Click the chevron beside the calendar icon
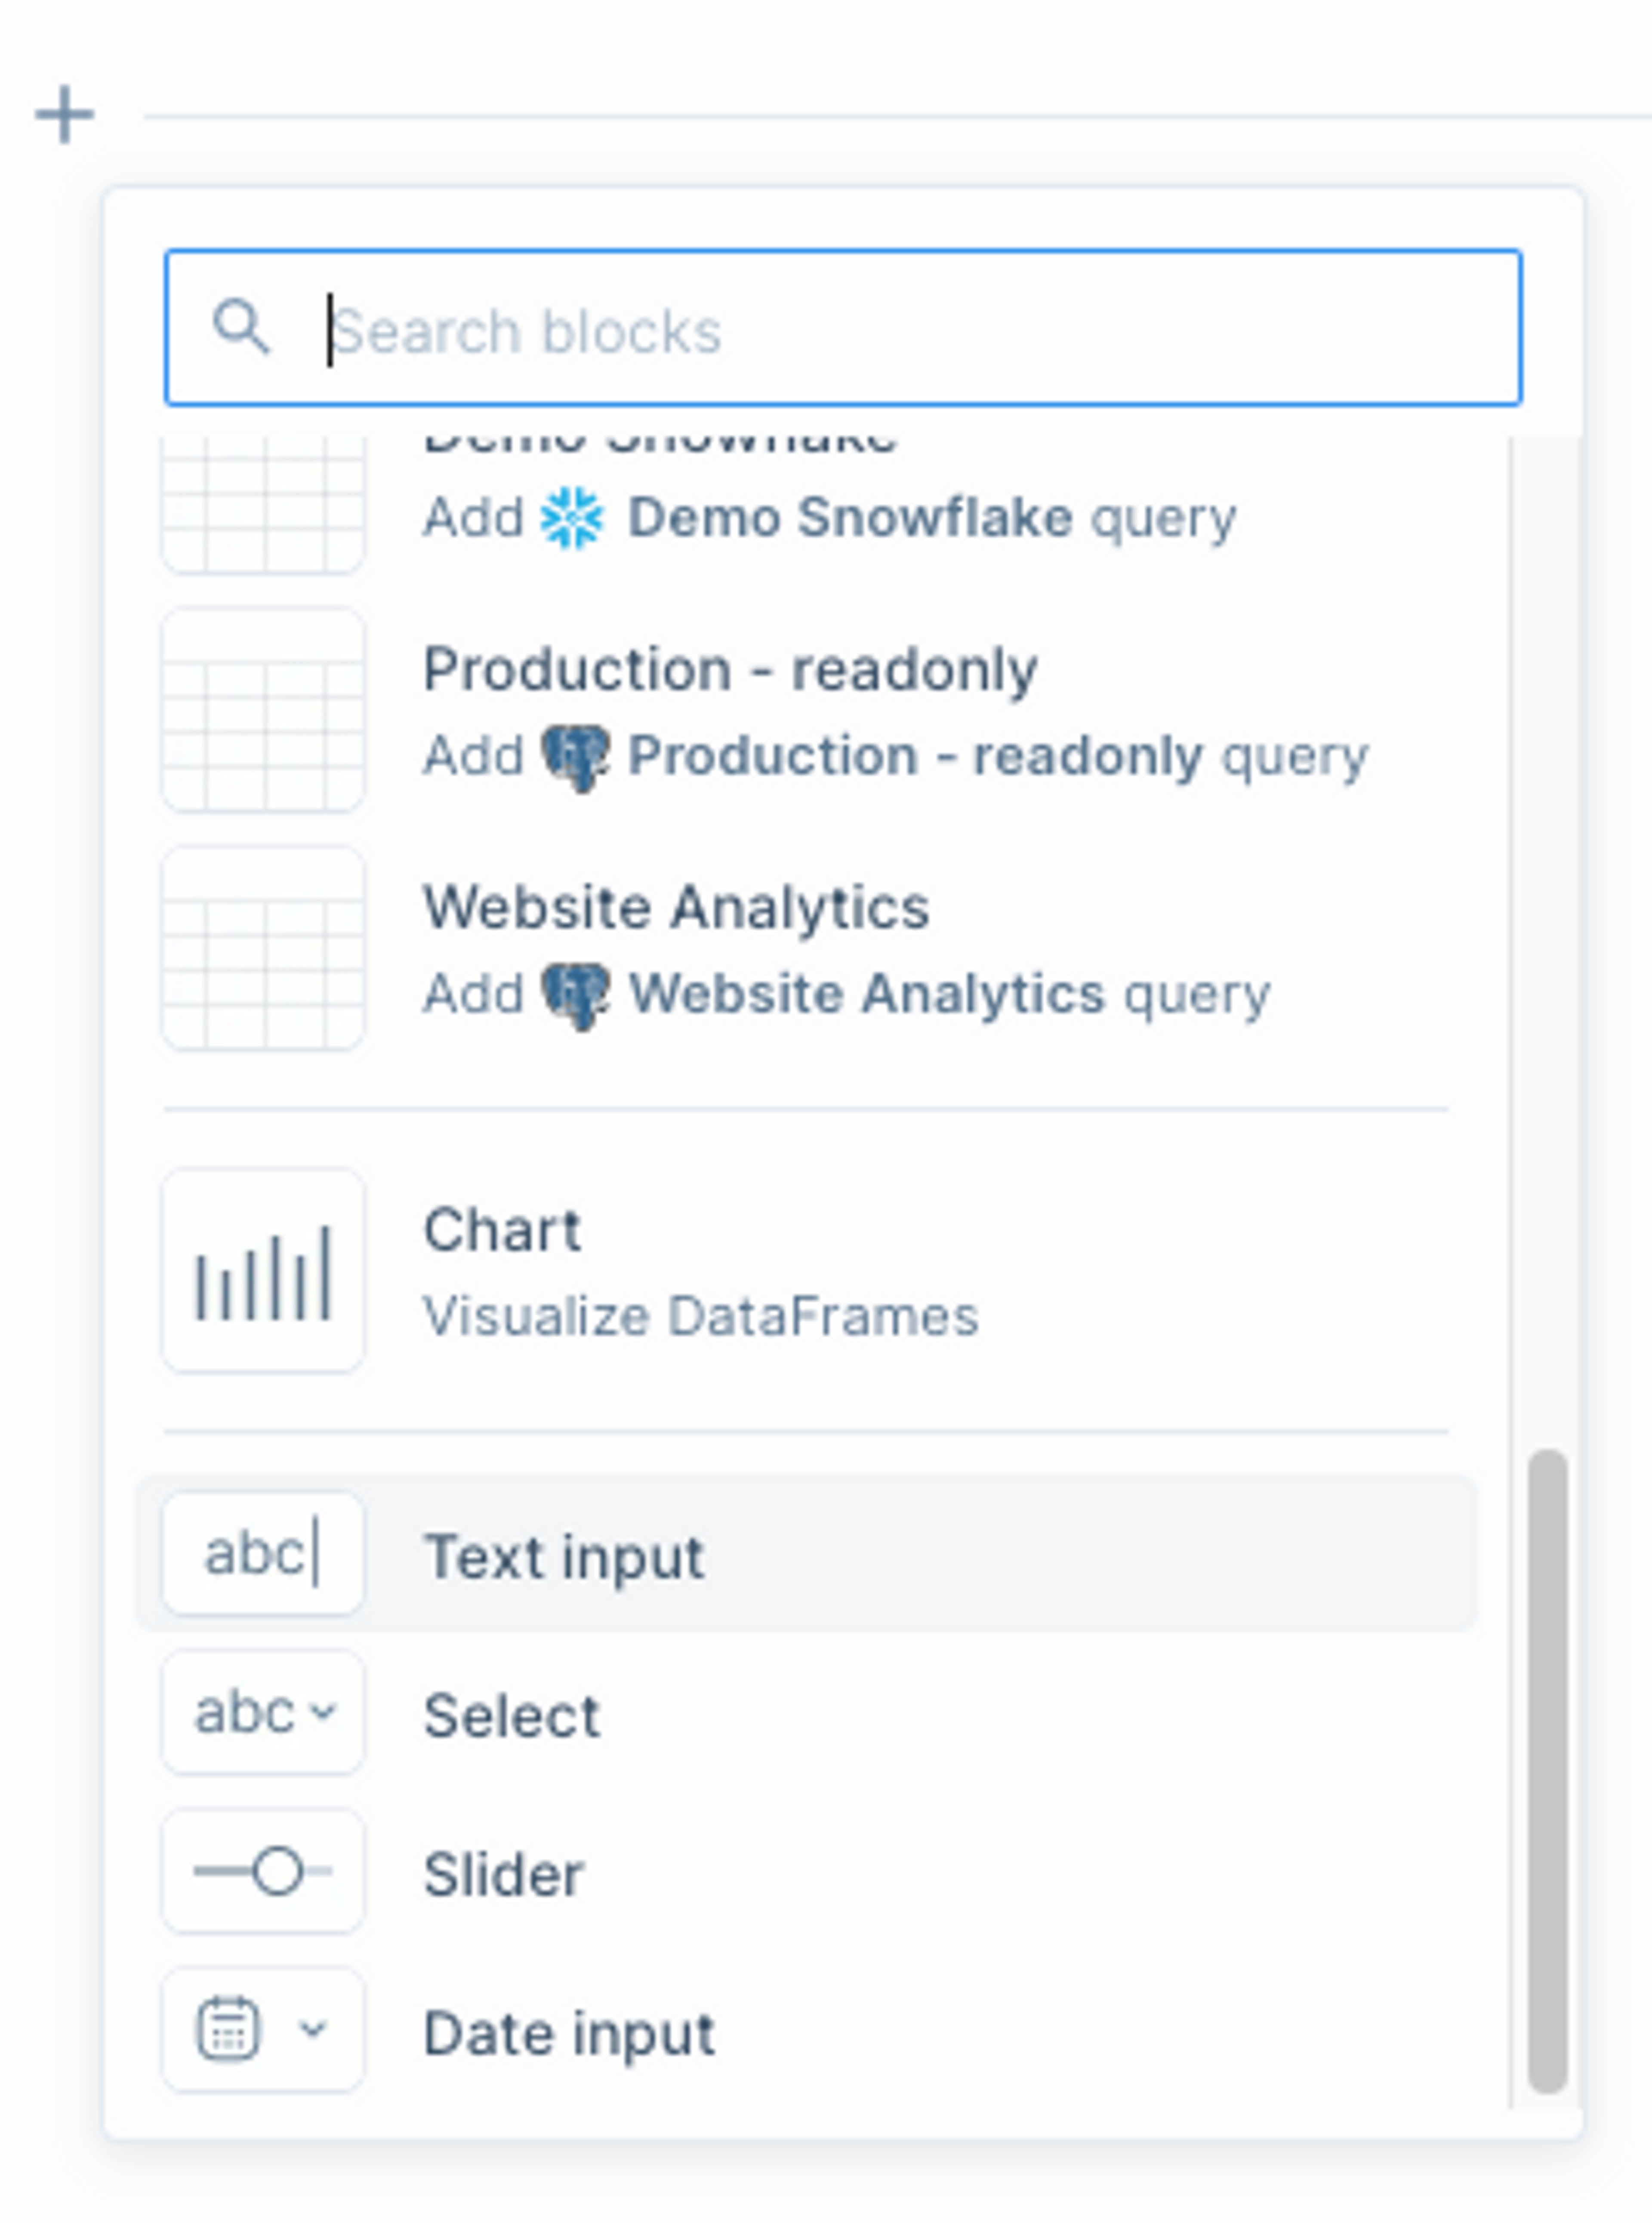This screenshot has height=2223, width=1652. pos(313,2029)
